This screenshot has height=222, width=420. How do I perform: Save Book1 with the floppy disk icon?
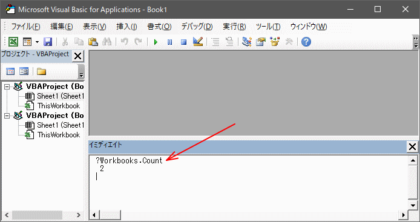48,42
